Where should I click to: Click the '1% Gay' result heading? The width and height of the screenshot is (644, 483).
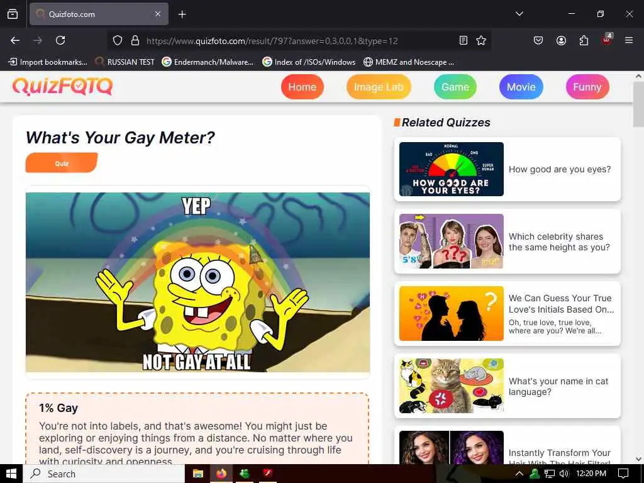[58, 408]
